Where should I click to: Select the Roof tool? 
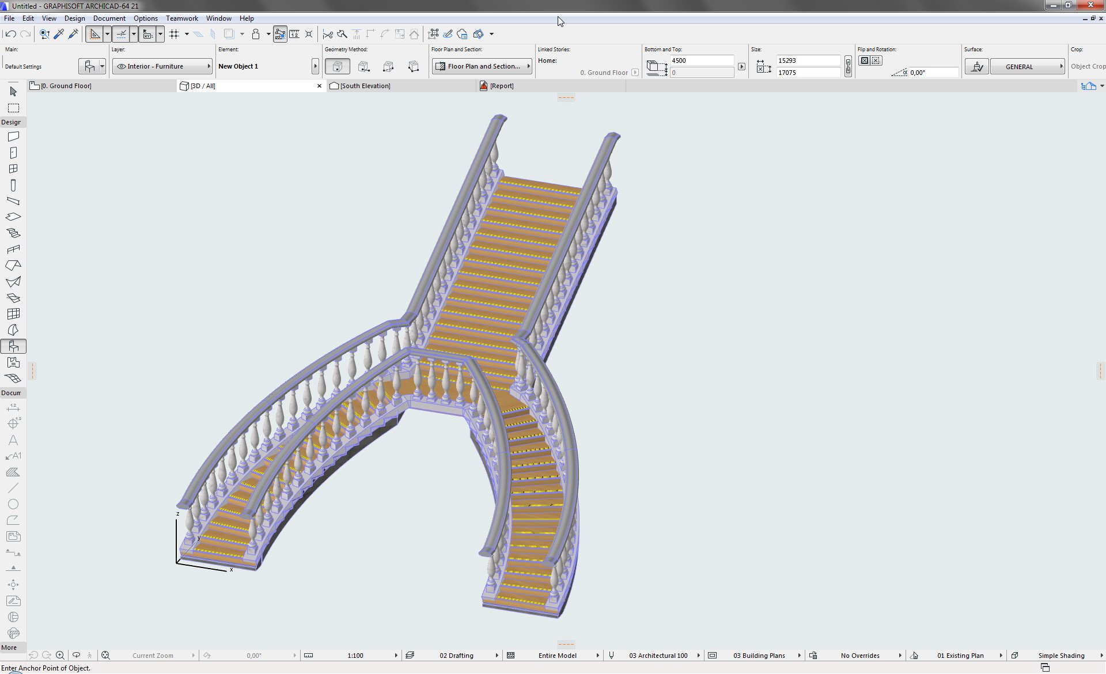13,266
